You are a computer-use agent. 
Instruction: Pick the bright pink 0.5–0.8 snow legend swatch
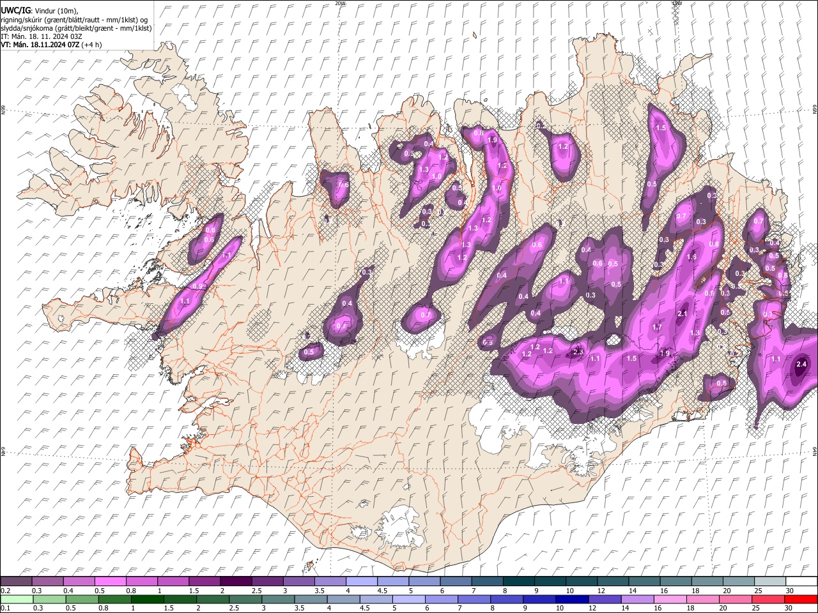(x=111, y=582)
